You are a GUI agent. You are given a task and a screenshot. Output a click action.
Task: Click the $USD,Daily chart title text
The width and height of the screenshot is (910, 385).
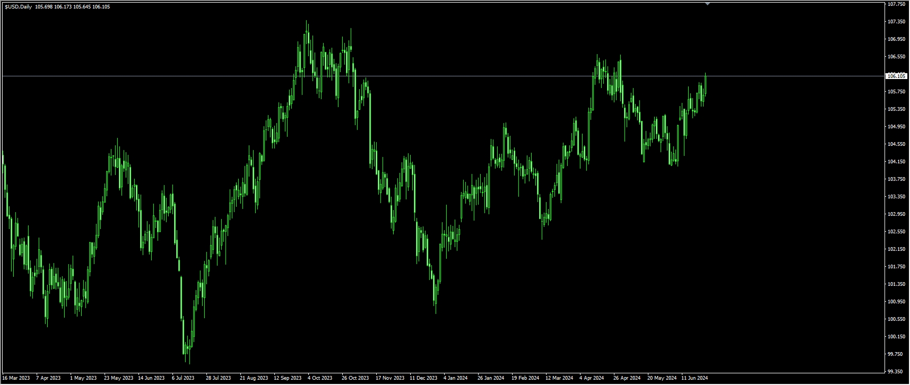18,7
